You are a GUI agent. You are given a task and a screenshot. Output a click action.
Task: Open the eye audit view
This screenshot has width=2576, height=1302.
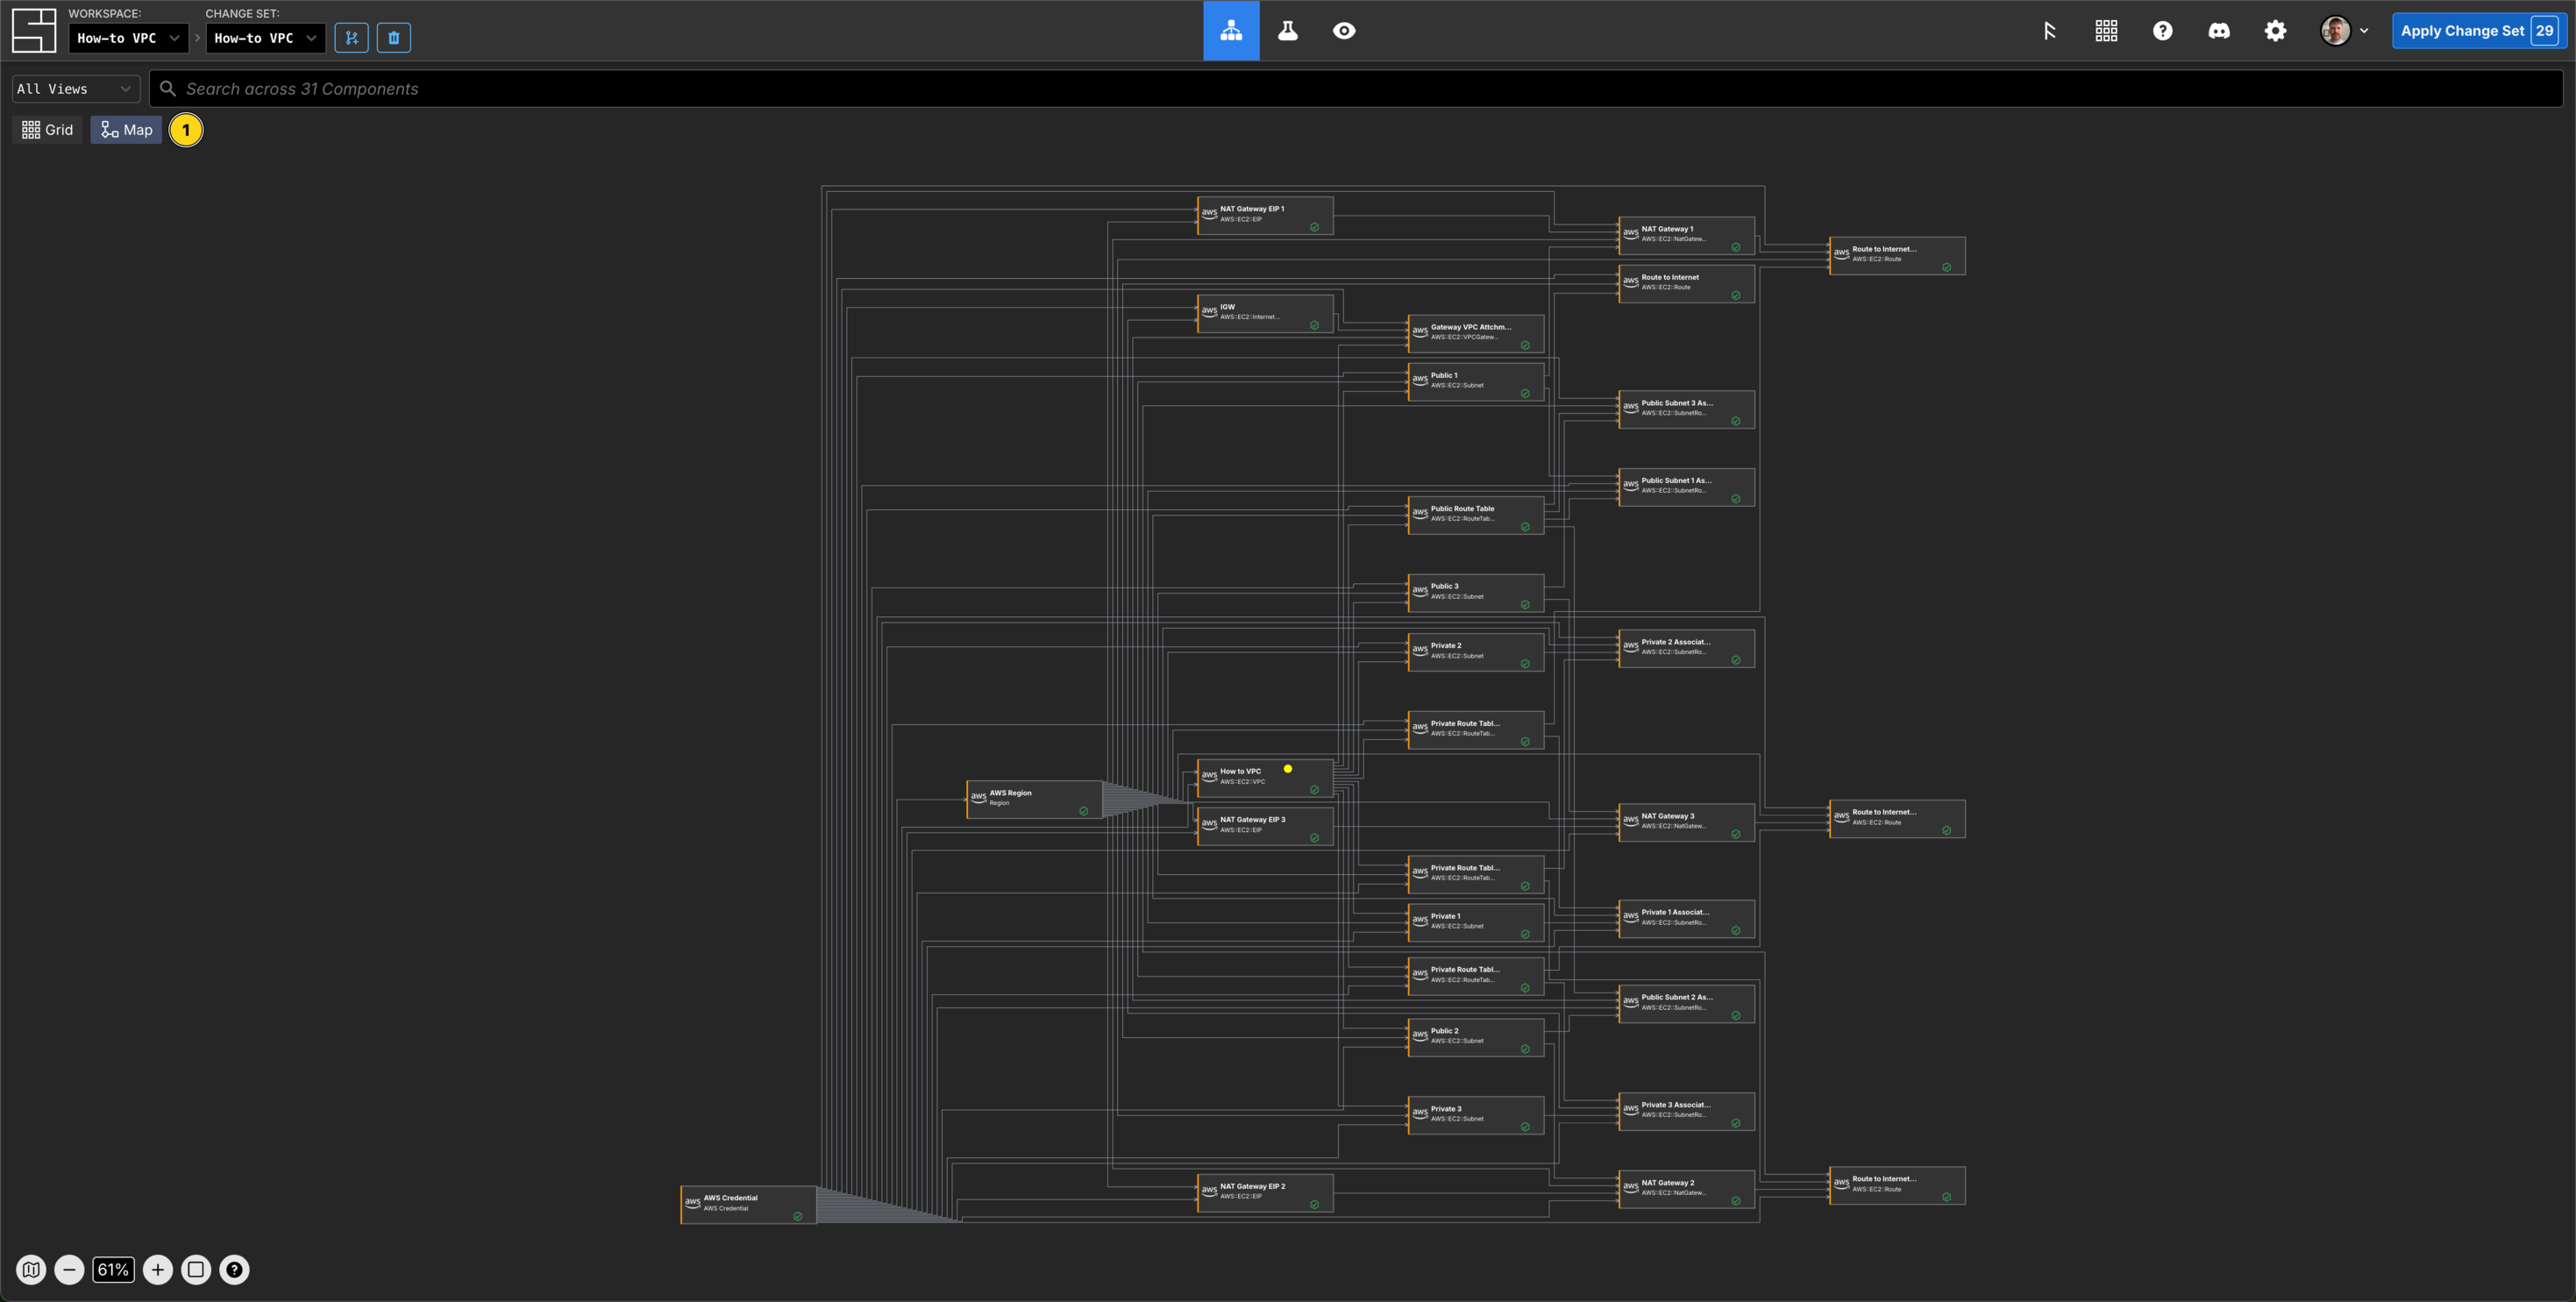click(x=1344, y=30)
